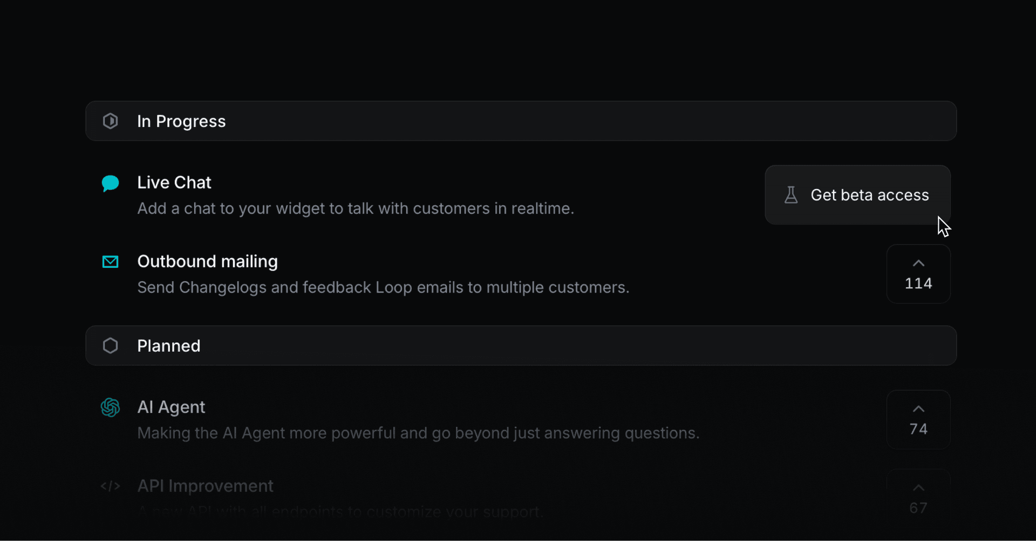Image resolution: width=1036 pixels, height=541 pixels.
Task: Click the upvote chevron above the 114 count
Action: (x=918, y=262)
